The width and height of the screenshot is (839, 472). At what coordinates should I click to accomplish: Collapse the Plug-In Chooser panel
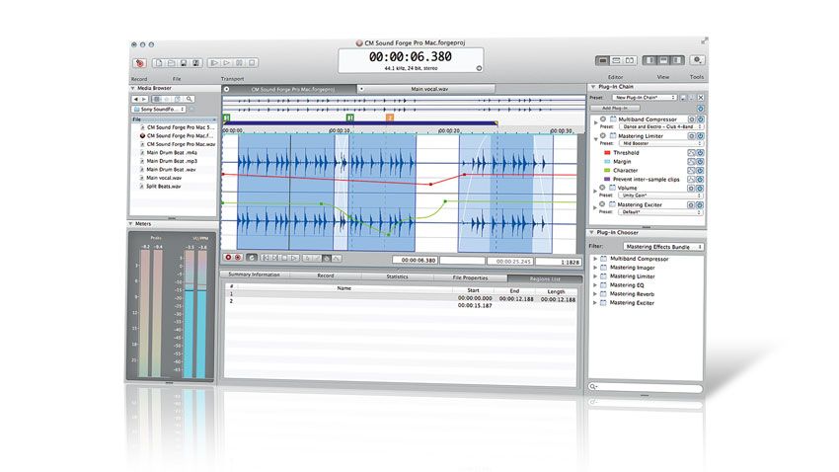(592, 233)
